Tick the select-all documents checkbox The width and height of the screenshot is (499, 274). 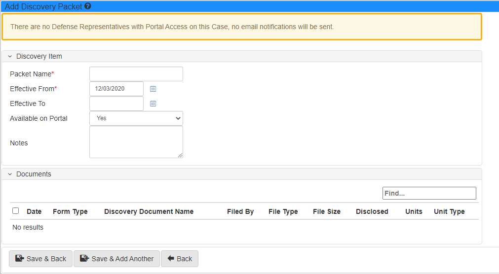(x=16, y=211)
